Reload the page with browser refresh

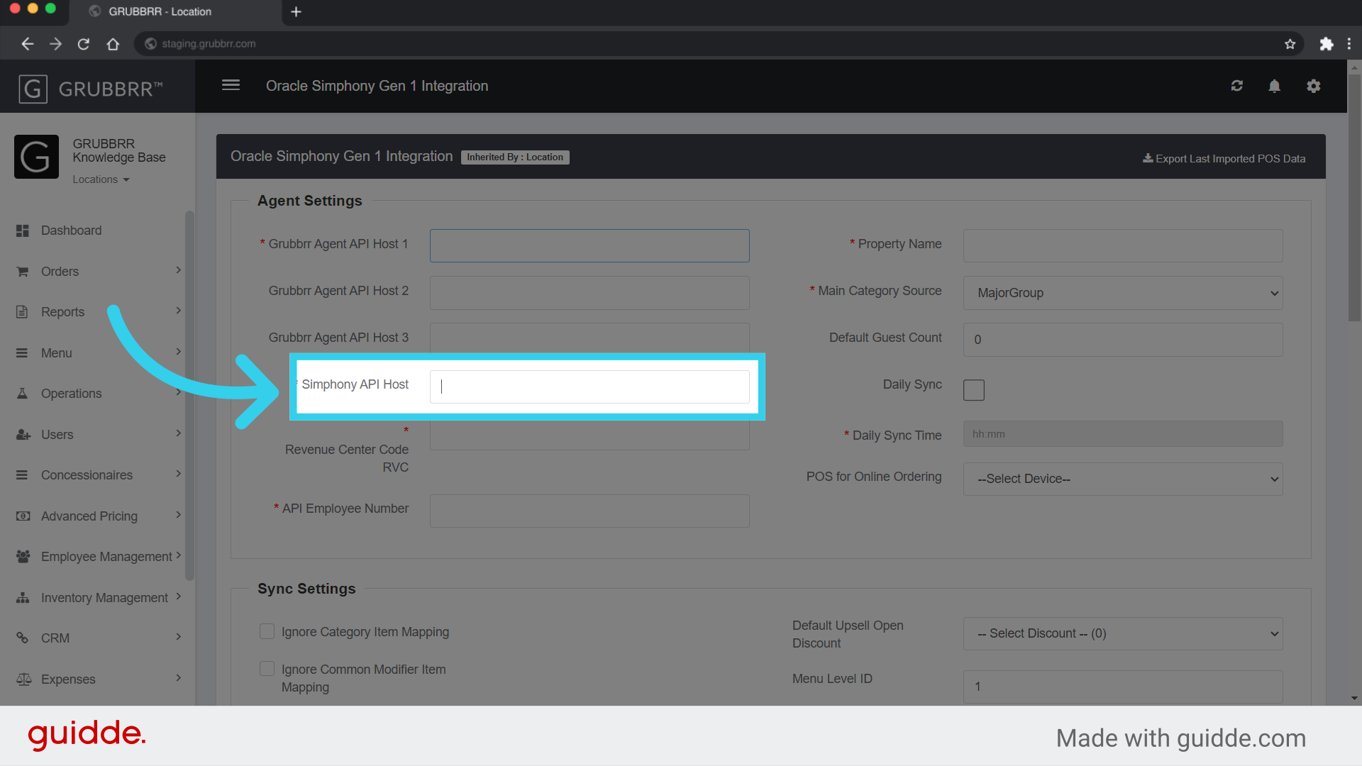click(x=84, y=44)
